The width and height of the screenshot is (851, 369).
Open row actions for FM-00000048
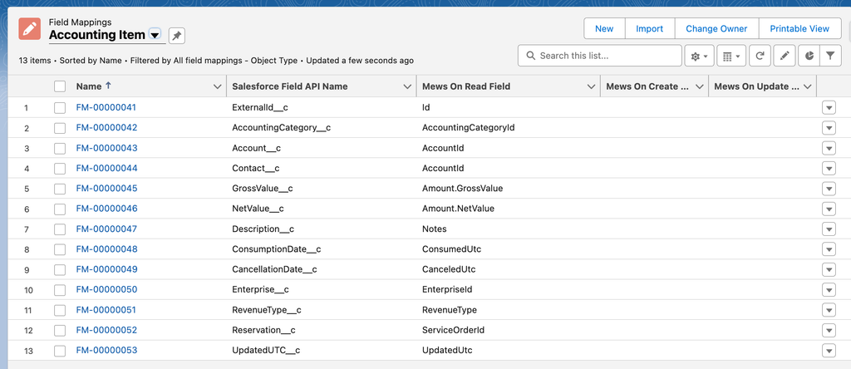(829, 249)
